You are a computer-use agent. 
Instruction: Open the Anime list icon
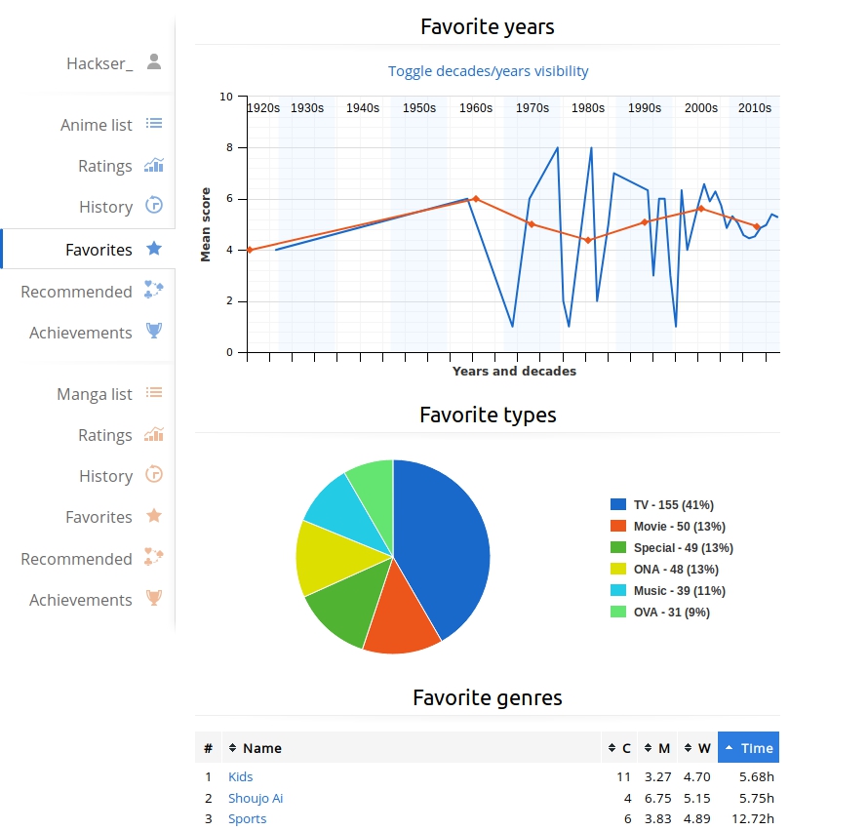[153, 124]
